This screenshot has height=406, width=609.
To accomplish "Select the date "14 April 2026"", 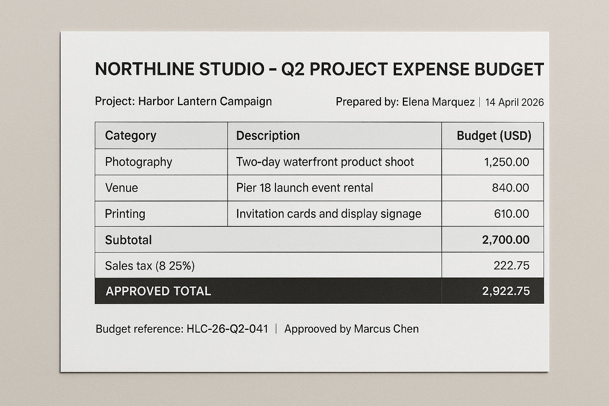I will [514, 102].
